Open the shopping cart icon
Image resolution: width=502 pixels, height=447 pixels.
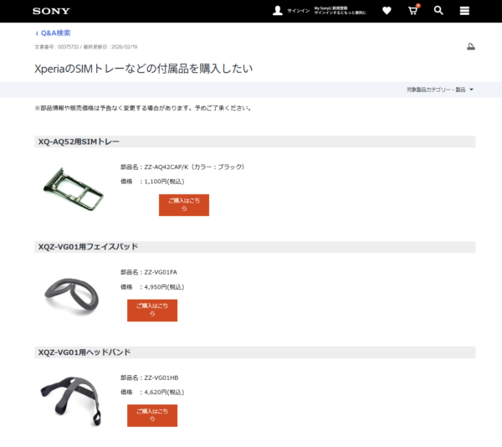pyautogui.click(x=413, y=10)
